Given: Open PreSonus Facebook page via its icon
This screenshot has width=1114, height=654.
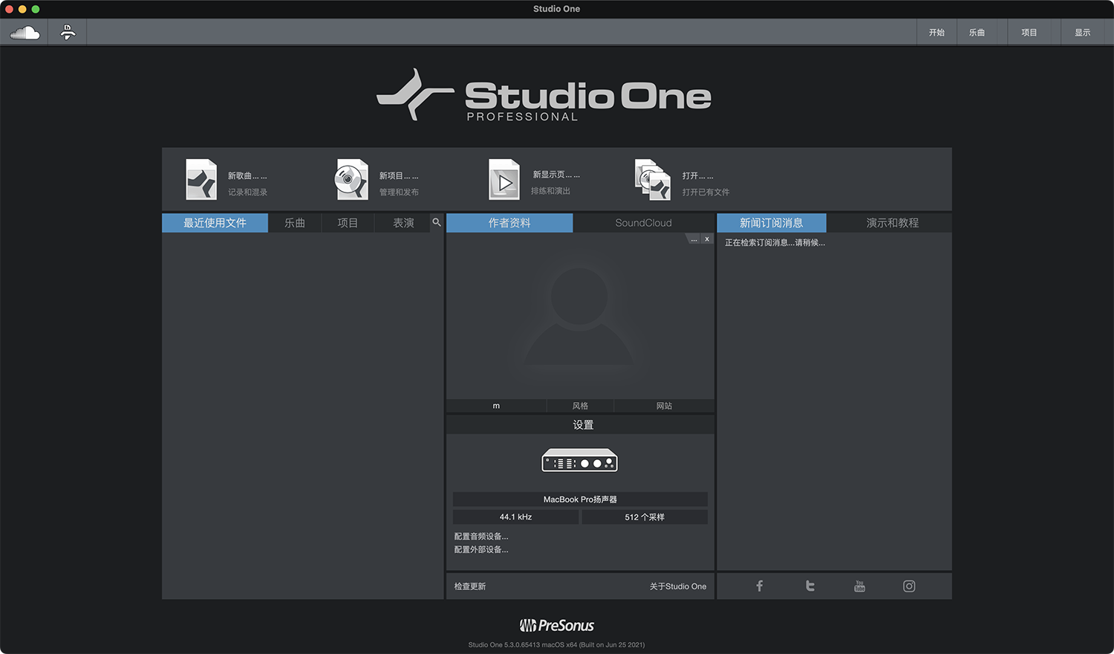Looking at the screenshot, I should [759, 586].
